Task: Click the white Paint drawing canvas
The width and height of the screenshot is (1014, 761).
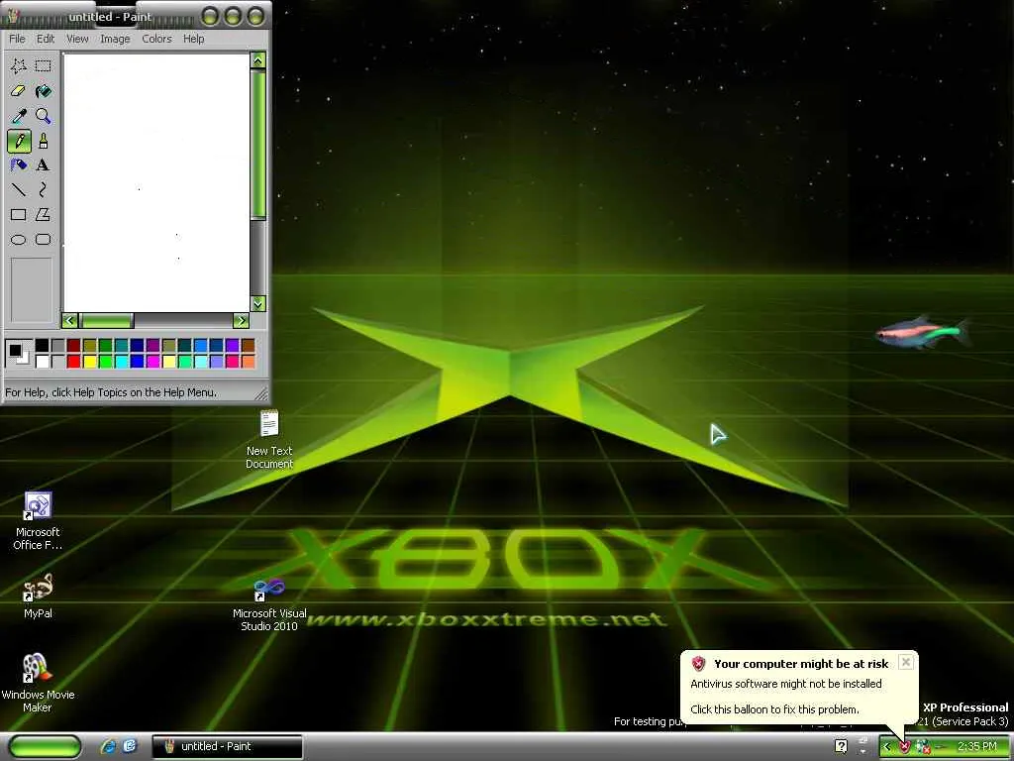Action: 156,182
